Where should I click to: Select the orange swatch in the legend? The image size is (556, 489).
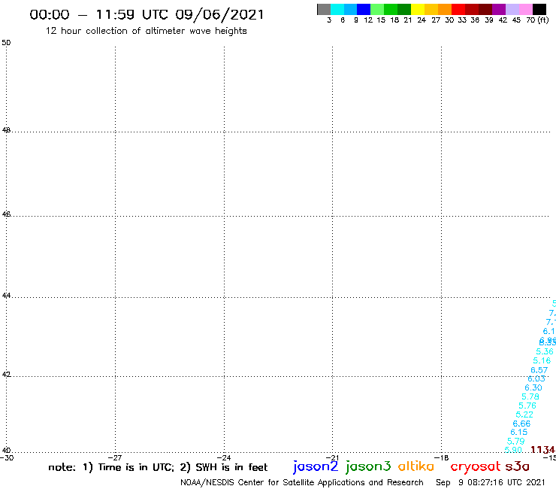pos(445,9)
